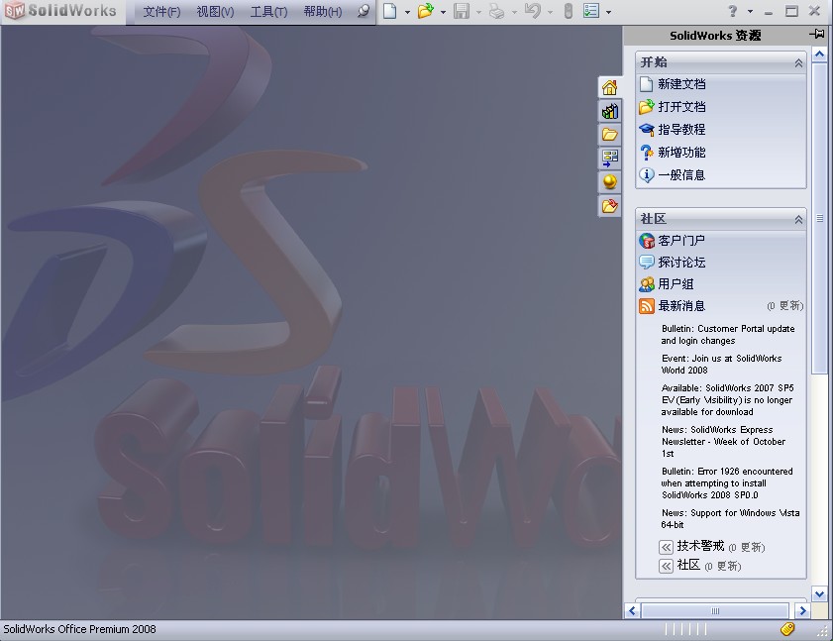The image size is (833, 641).
Task: Open Customer Portal update bulletin news
Action: click(728, 335)
